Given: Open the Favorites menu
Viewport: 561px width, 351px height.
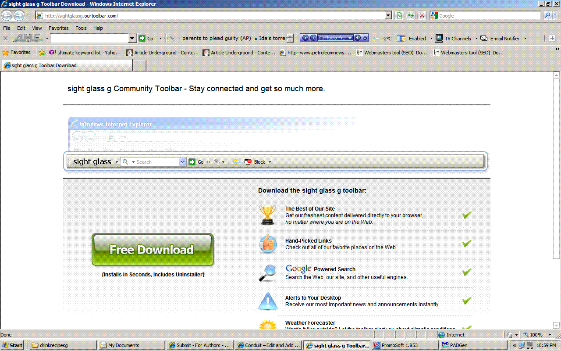Looking at the screenshot, I should [59, 28].
